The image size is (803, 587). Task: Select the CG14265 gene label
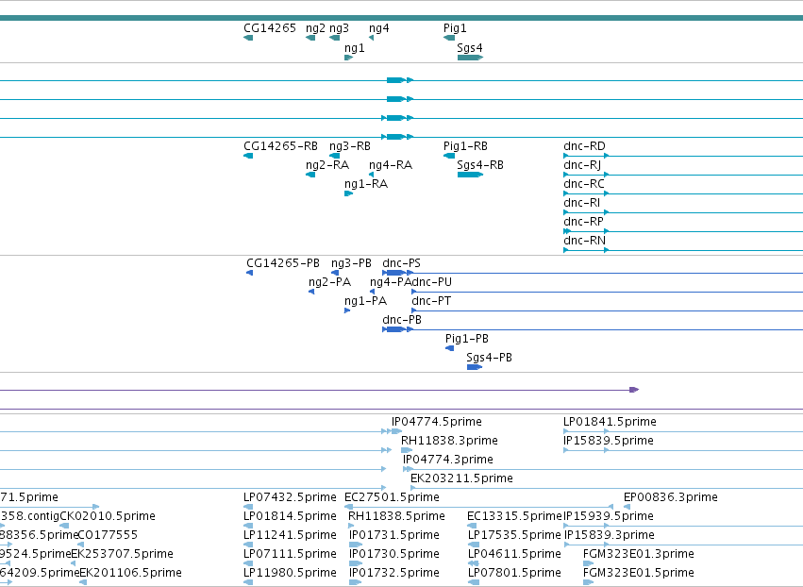(x=269, y=28)
